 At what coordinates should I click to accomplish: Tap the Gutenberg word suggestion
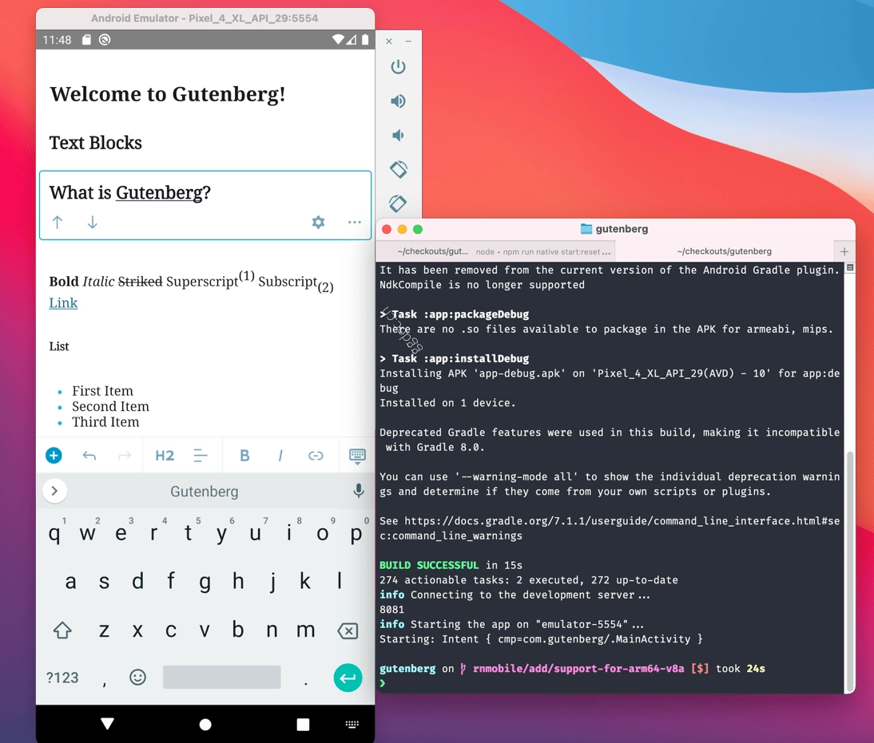click(x=205, y=492)
